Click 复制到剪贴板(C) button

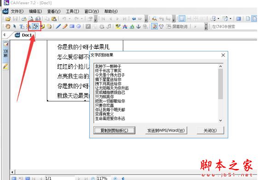pos(115,130)
